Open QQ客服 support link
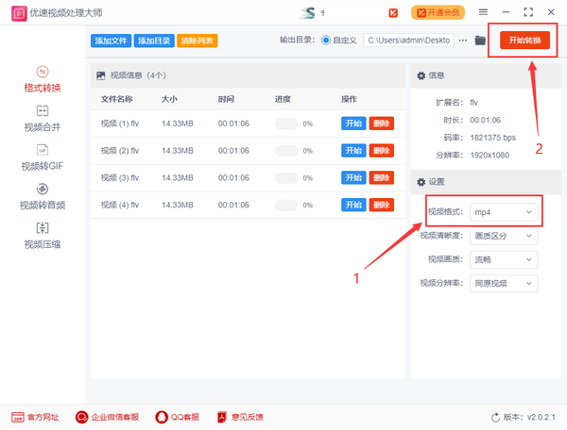 coord(178,417)
